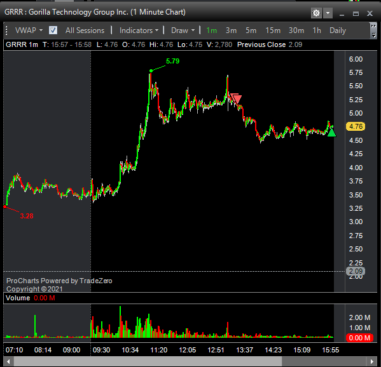The image size is (381, 367).
Task: Maximize the chart window
Action: [x=356, y=13]
